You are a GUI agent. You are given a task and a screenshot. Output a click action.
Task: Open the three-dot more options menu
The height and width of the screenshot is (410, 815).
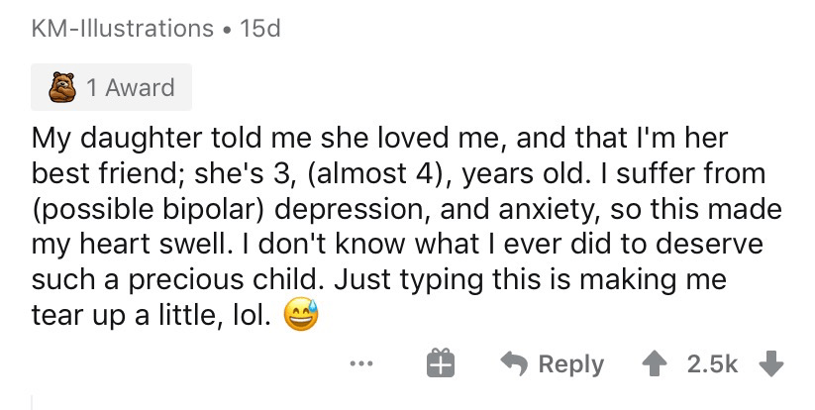[361, 363]
